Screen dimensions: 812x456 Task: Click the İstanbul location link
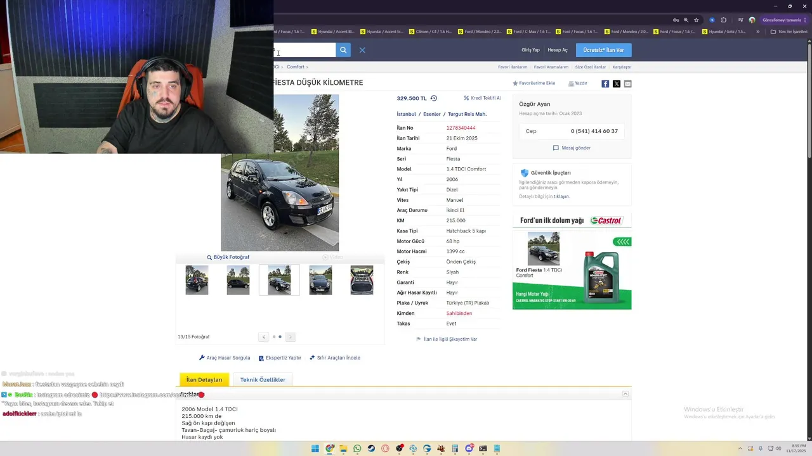point(406,114)
